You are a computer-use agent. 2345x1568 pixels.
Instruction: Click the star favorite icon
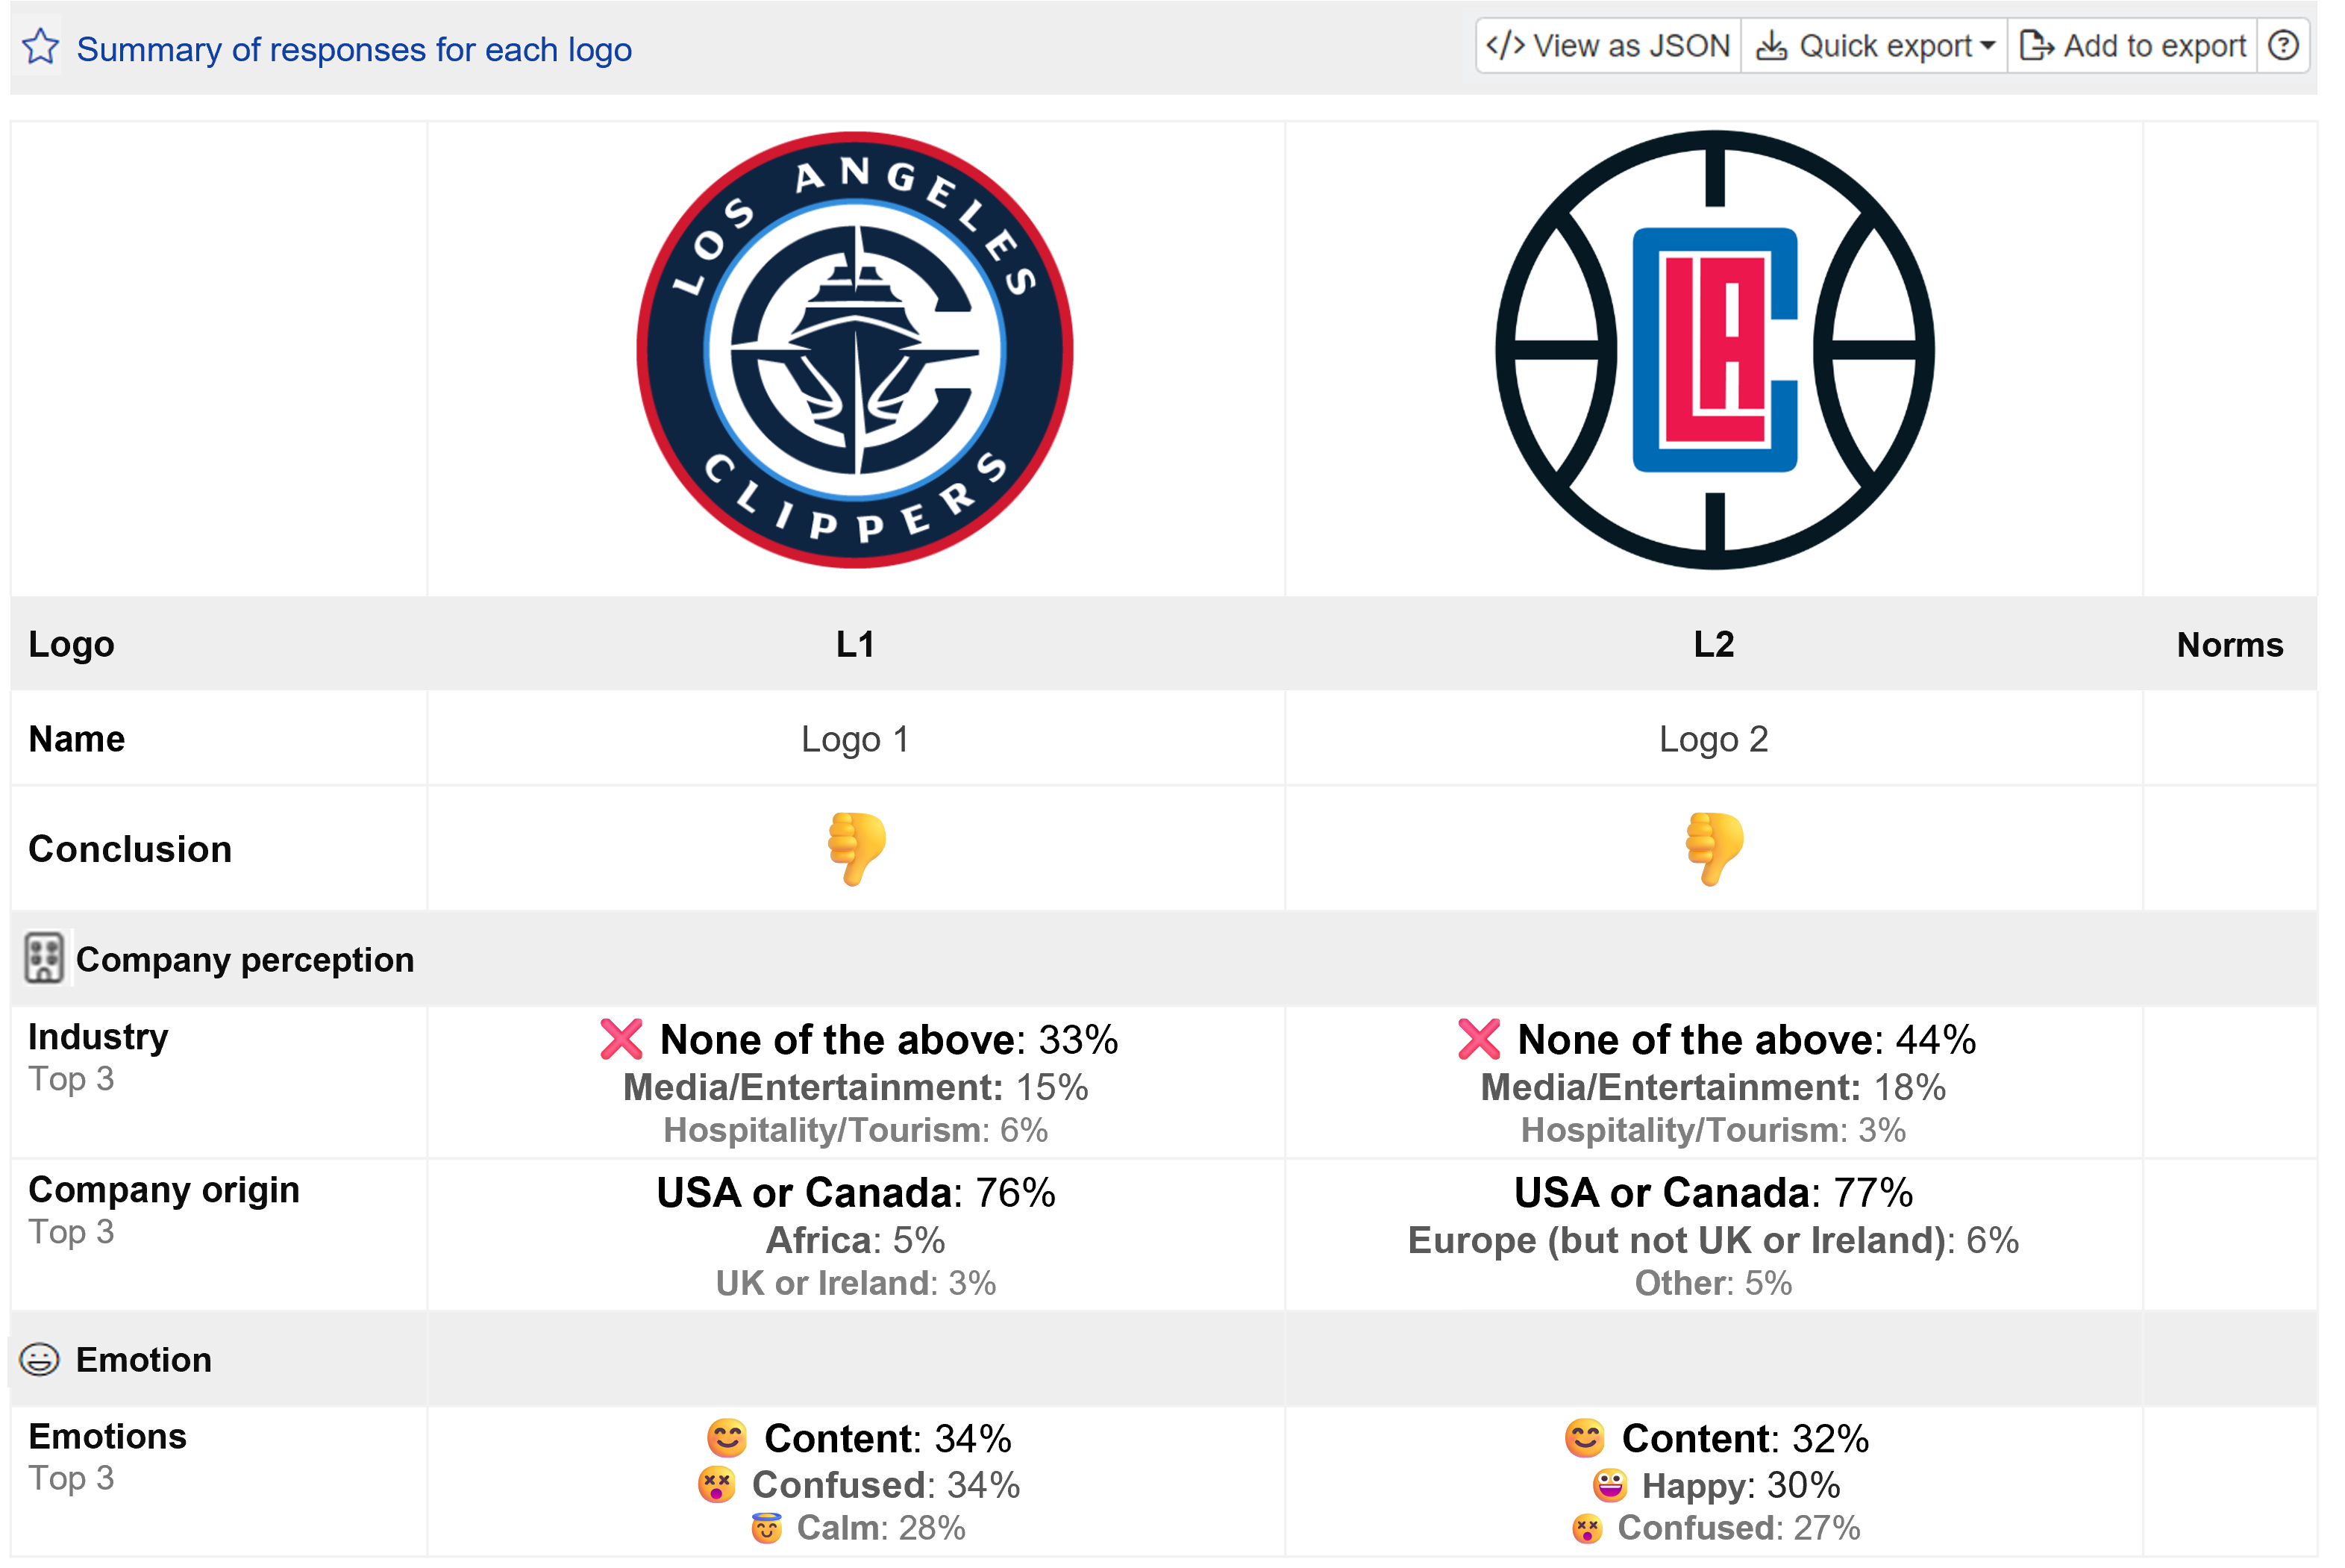point(41,47)
